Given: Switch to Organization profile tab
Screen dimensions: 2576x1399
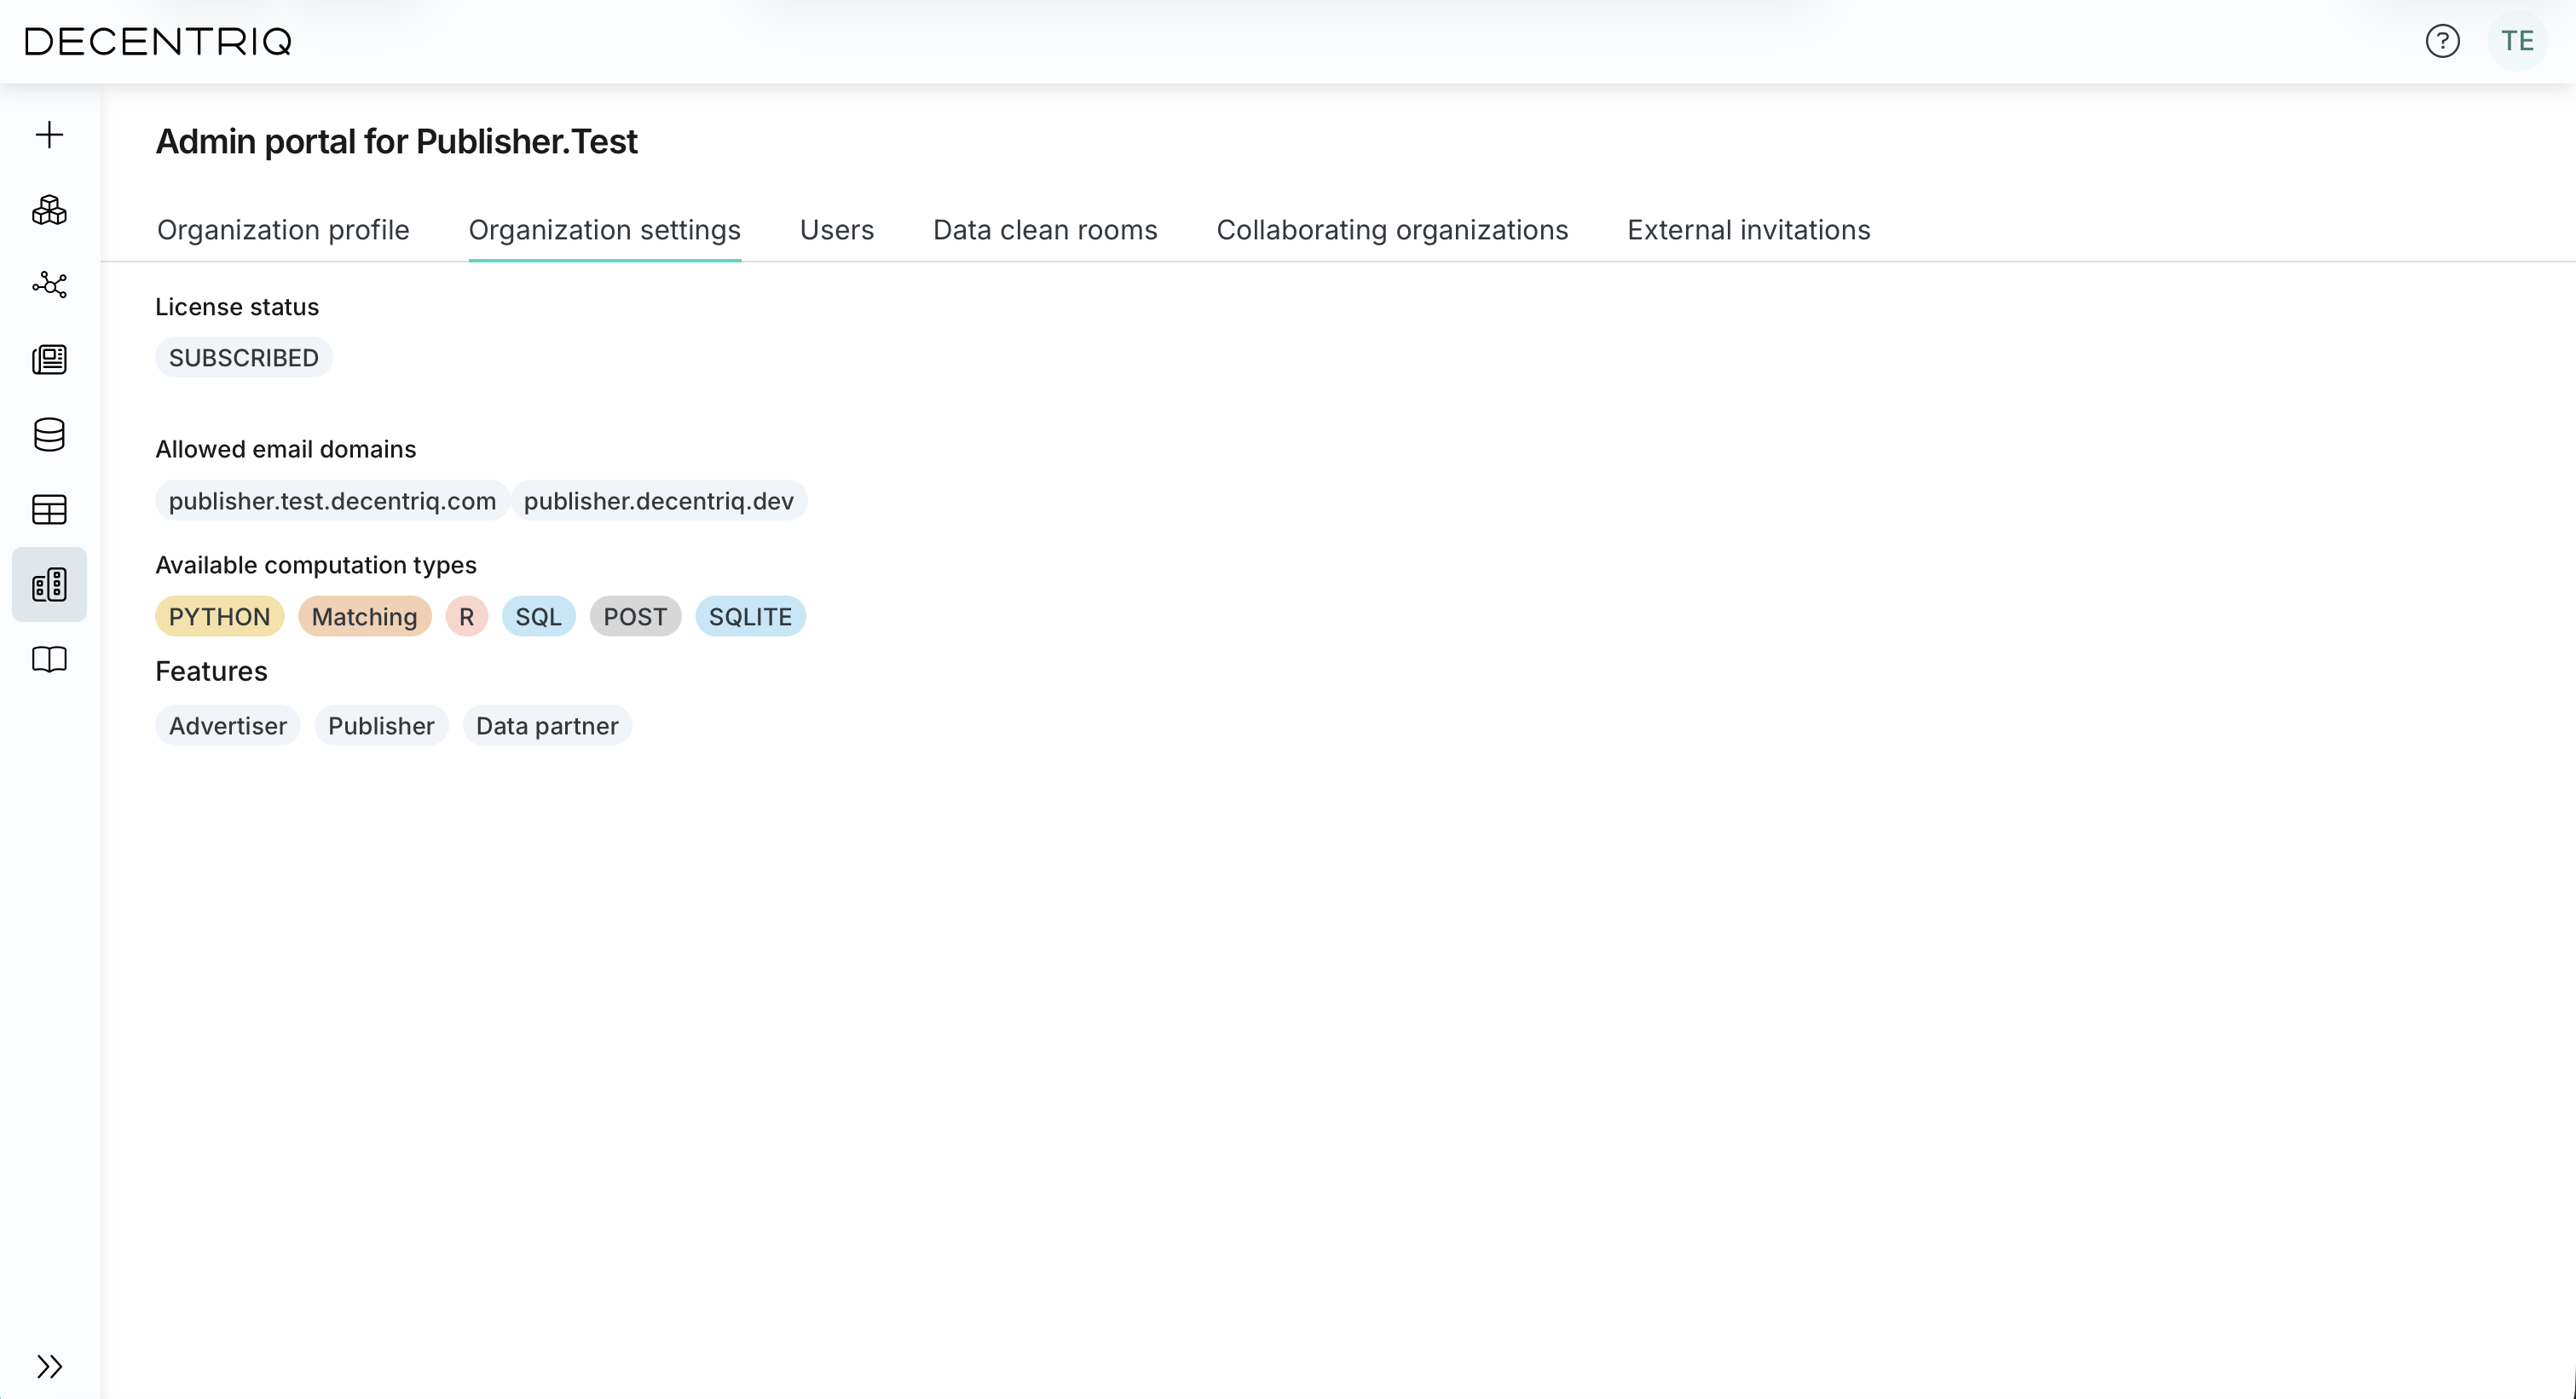Looking at the screenshot, I should pyautogui.click(x=283, y=230).
